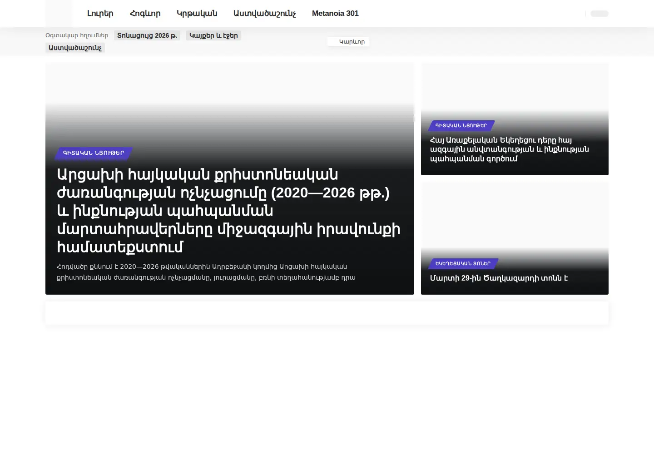654x454 pixels.
Task: Open the Աստվածաշունչ chip under Օգտակար հղումներ
Action: click(75, 48)
